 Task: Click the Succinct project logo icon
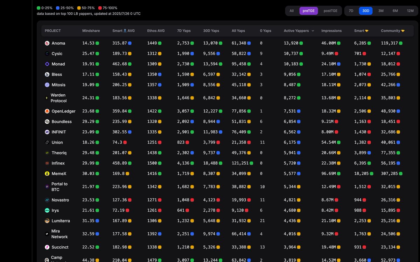pyautogui.click(x=47, y=247)
